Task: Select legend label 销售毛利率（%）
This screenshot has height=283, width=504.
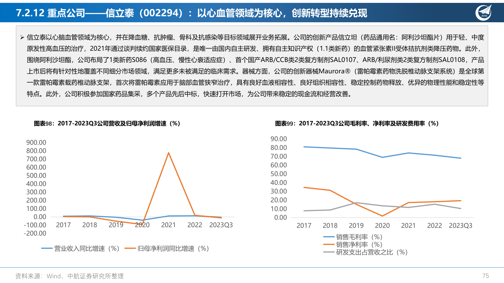Action: click(359, 237)
